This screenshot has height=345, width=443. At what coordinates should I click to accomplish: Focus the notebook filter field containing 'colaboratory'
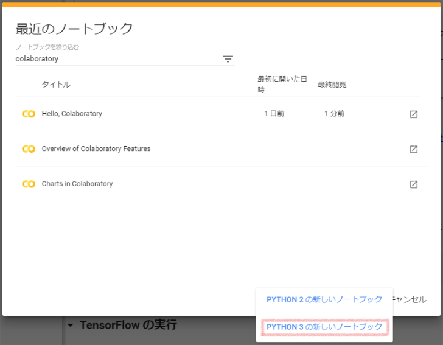click(116, 59)
